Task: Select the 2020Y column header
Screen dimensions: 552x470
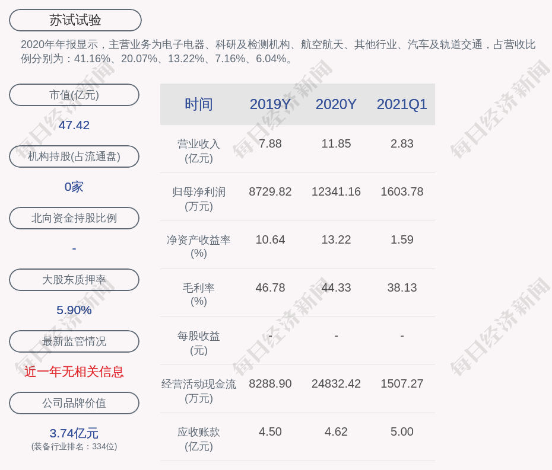Action: click(x=336, y=104)
